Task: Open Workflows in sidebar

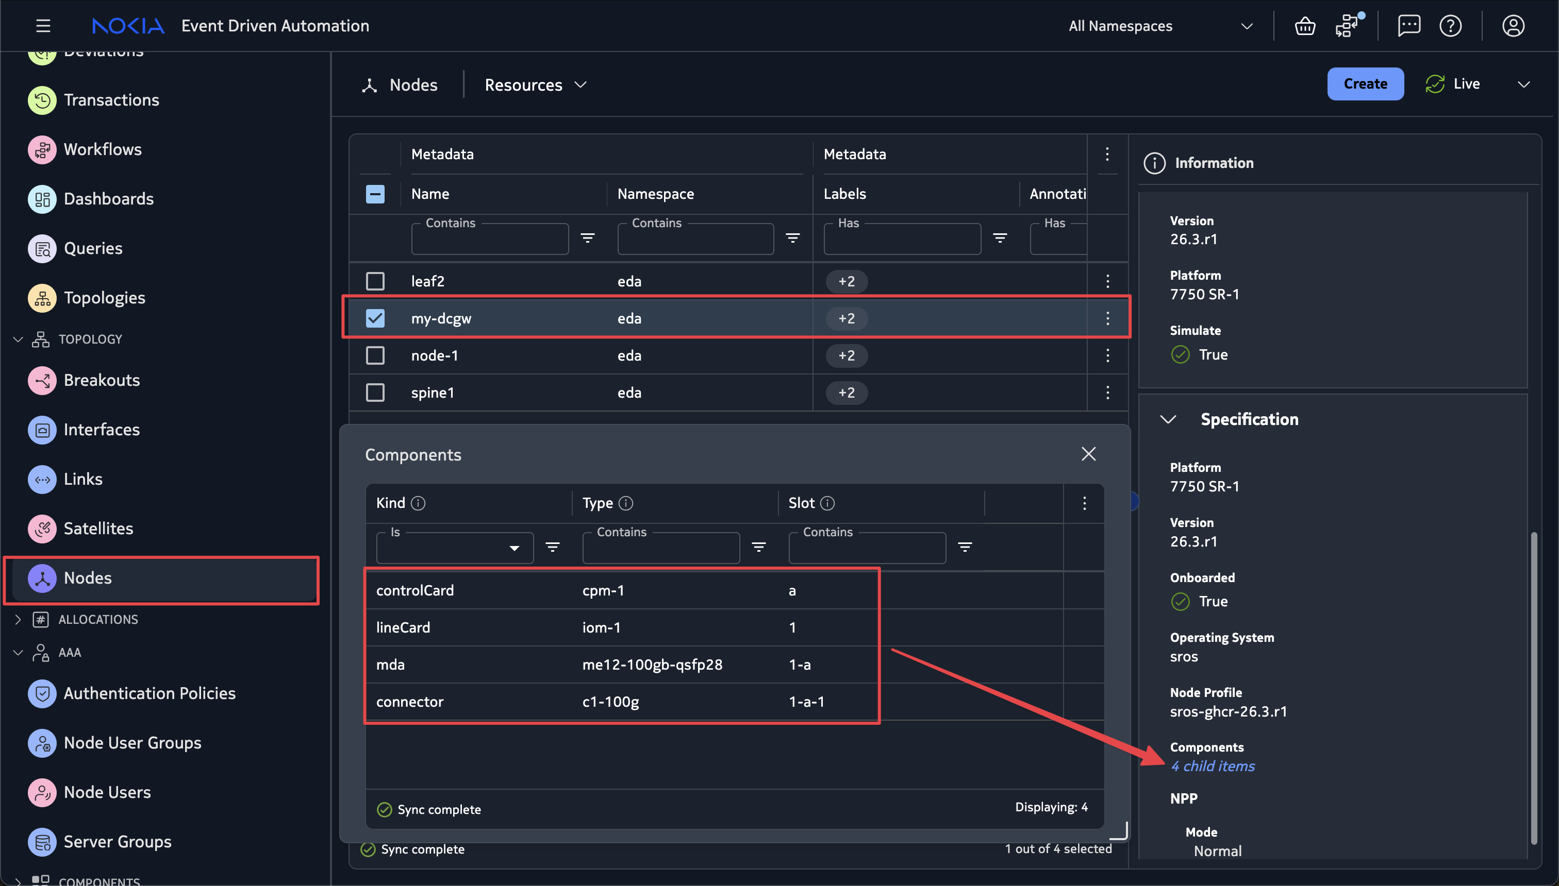Action: [x=102, y=149]
